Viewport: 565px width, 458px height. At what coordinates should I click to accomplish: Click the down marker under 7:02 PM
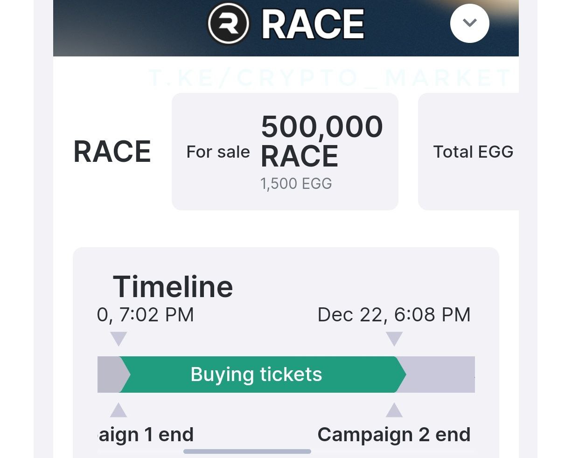[x=119, y=339]
